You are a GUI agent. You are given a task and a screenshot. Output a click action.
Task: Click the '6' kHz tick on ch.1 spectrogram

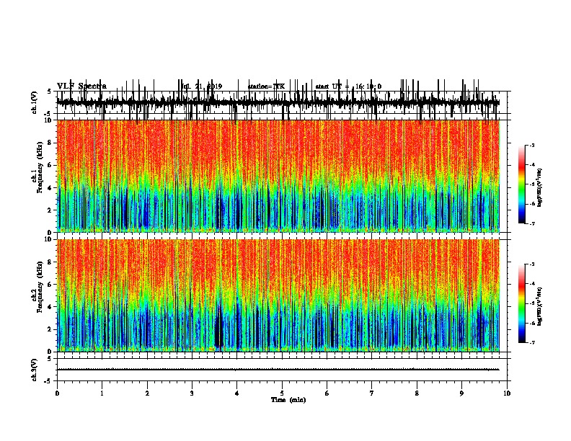point(50,165)
